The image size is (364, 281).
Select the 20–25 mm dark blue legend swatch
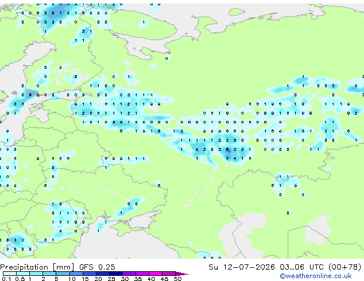pyautogui.click(x=102, y=274)
